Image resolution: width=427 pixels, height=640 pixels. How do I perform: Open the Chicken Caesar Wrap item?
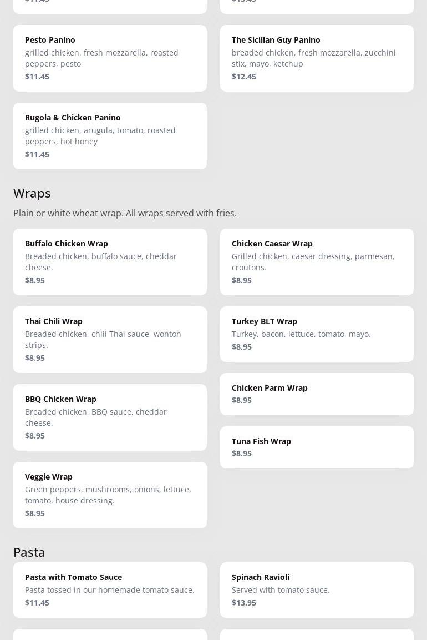pos(317,261)
